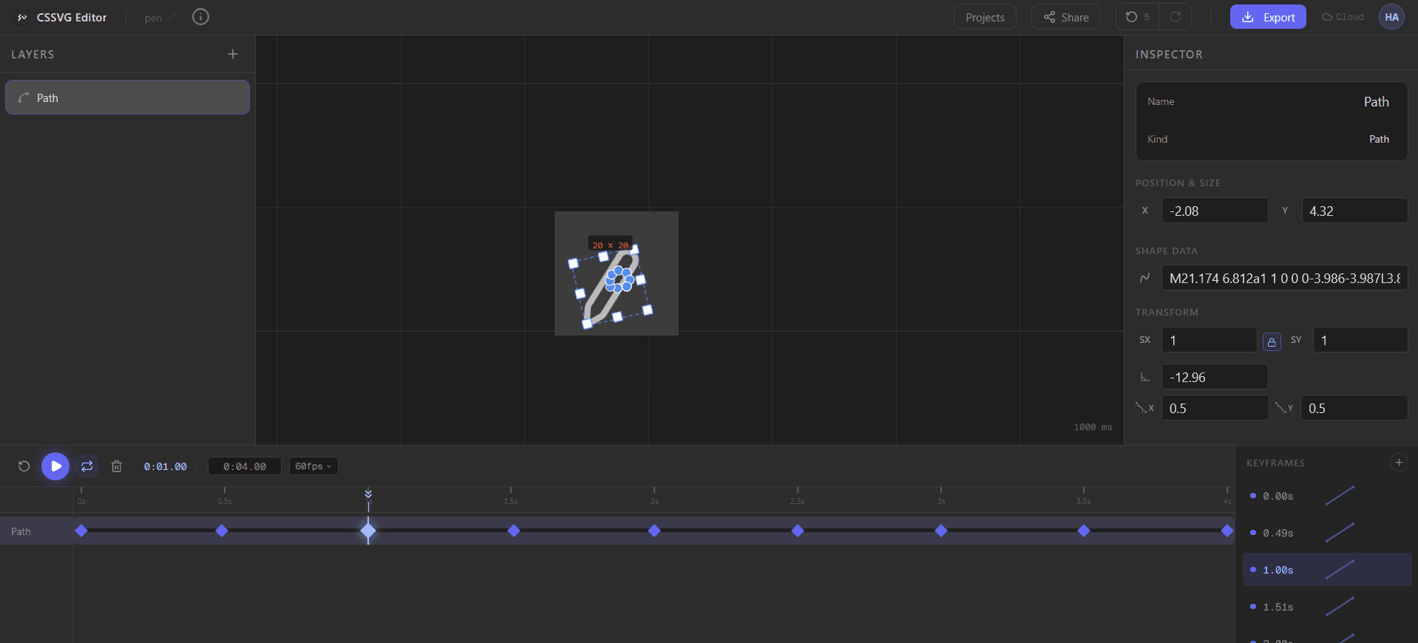Click the Export button

tap(1268, 17)
